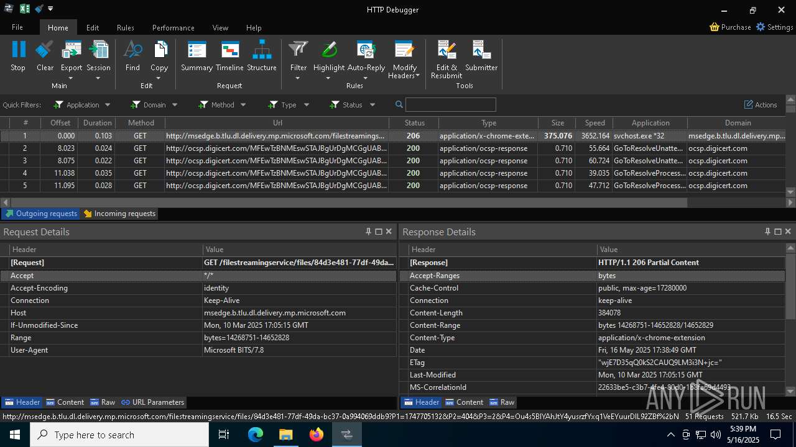Open the Modify Headers dropdown arrow
This screenshot has width=796, height=447.
(x=417, y=76)
